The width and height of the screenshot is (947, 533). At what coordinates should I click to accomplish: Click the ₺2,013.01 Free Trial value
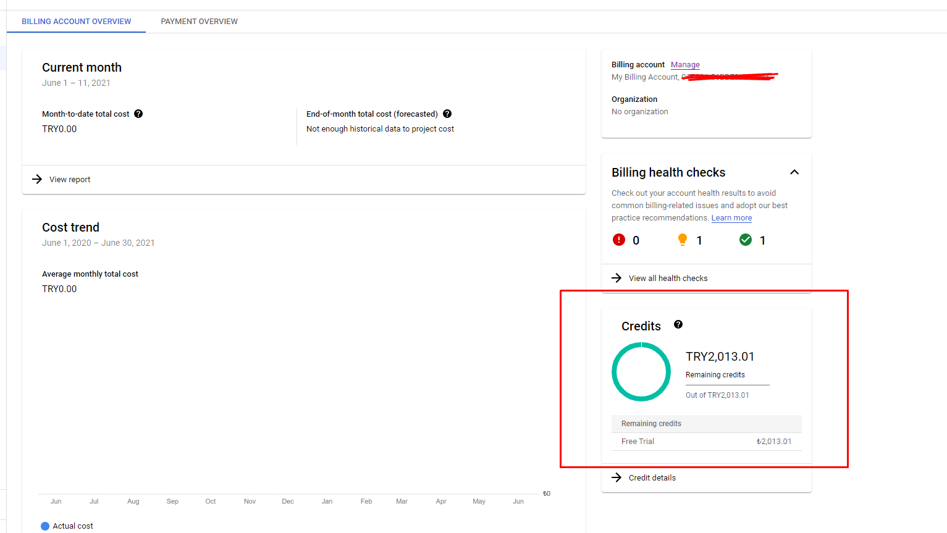click(774, 442)
